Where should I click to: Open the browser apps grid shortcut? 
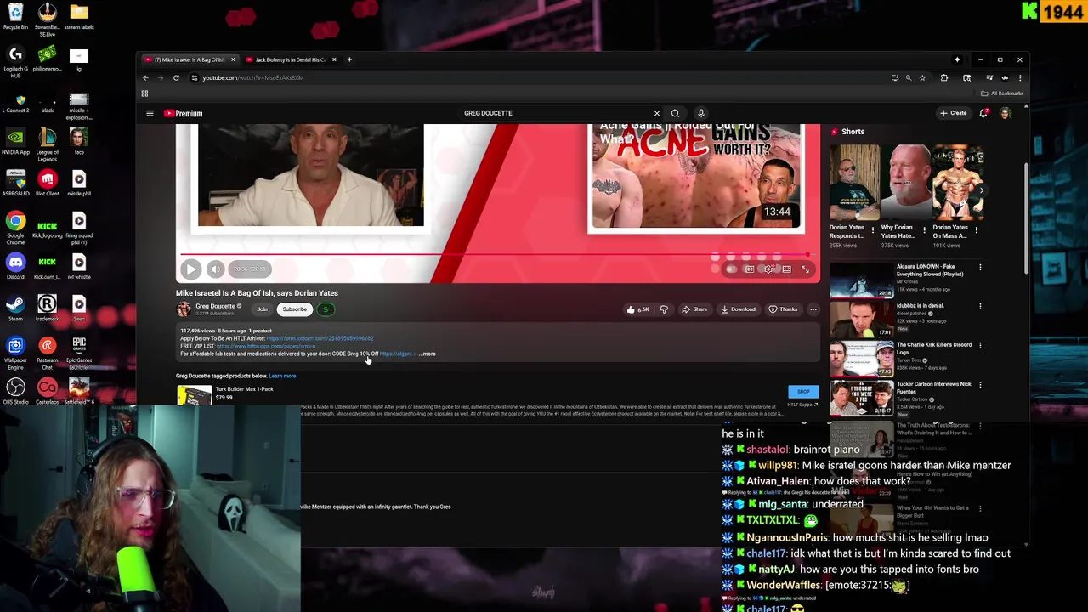coord(144,93)
